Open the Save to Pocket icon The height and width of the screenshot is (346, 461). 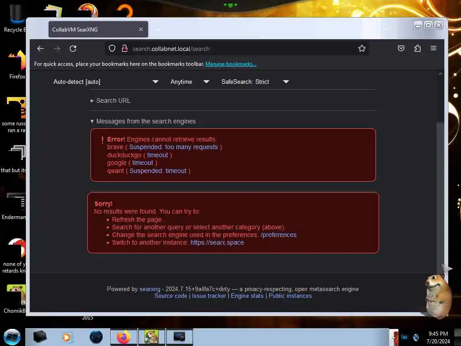click(401, 48)
